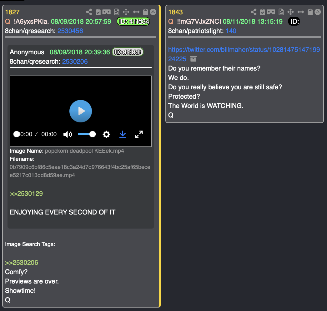Click horizontal double-arrow icon on post 1843
This screenshot has width=327, height=311.
click(x=300, y=12)
